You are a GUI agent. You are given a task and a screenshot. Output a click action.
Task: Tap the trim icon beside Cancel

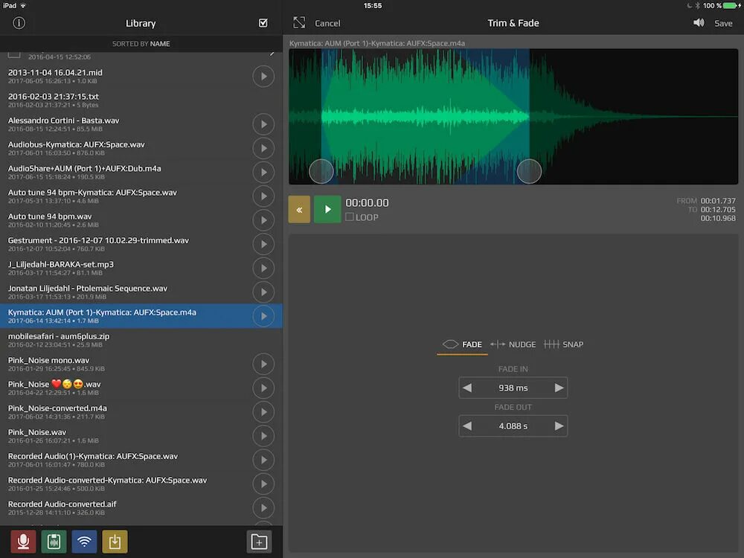[299, 23]
